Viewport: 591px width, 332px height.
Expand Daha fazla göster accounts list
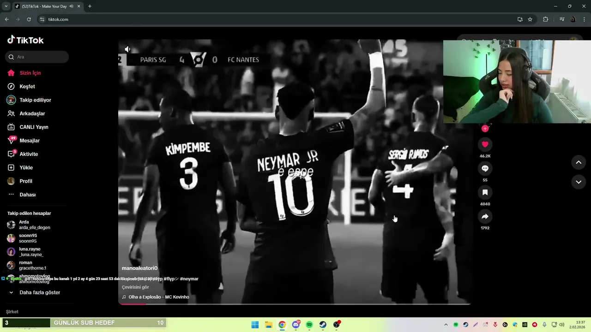pyautogui.click(x=35, y=292)
